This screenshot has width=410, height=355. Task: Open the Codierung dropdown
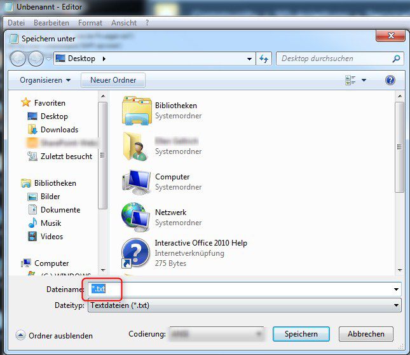(217, 334)
